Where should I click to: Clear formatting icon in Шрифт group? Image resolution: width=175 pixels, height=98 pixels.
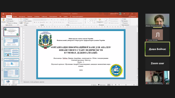[51, 20]
